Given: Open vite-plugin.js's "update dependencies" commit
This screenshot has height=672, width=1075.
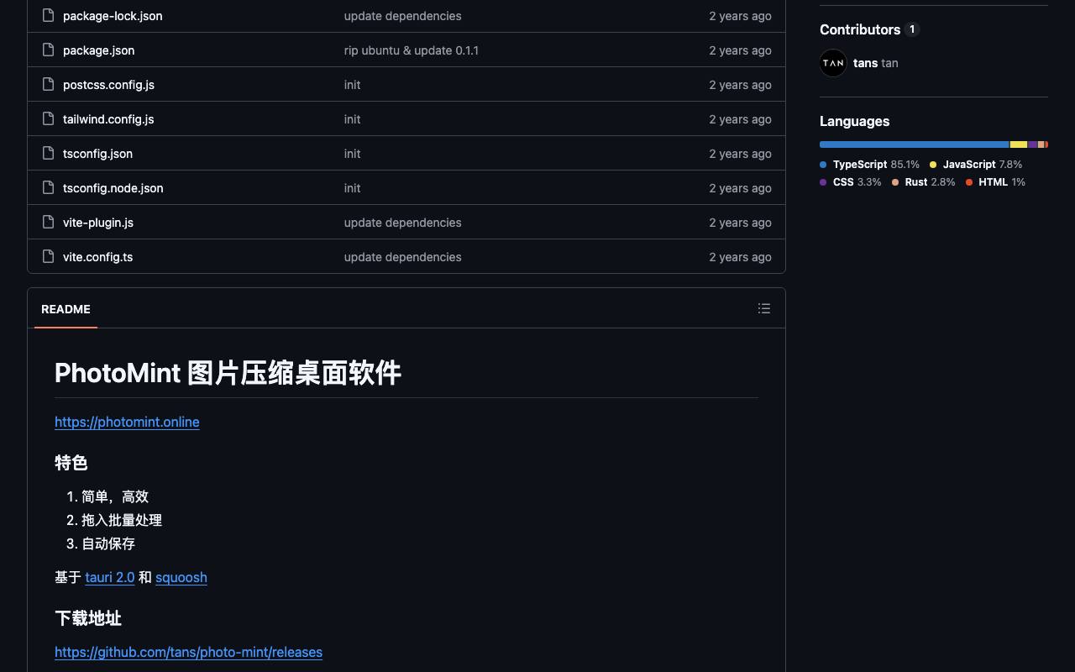Looking at the screenshot, I should (x=403, y=223).
